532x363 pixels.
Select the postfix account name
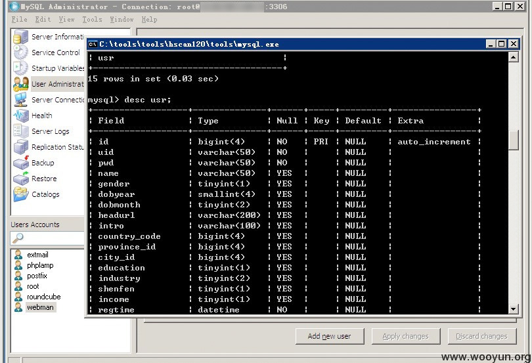tap(37, 276)
